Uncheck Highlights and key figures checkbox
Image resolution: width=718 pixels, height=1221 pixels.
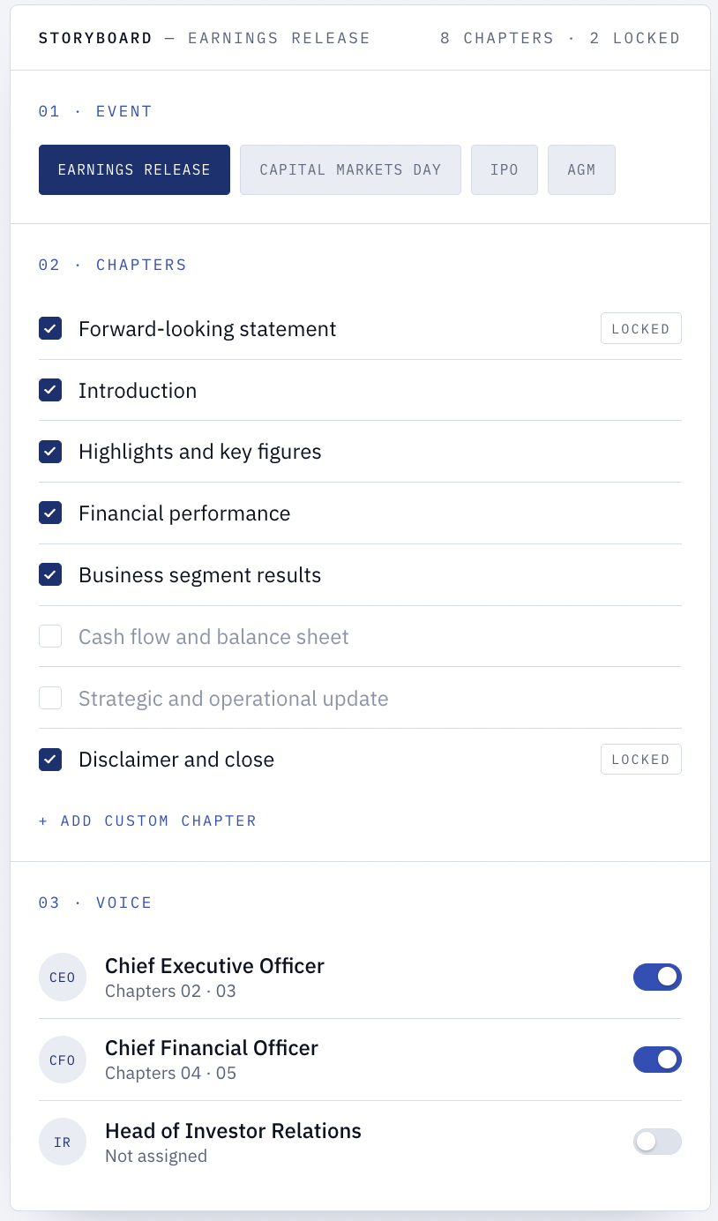click(50, 452)
